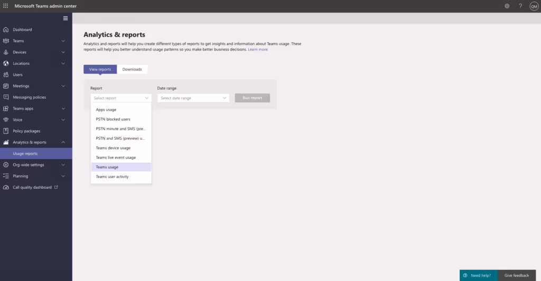Click the Analytics & reports page heading

coord(114,34)
